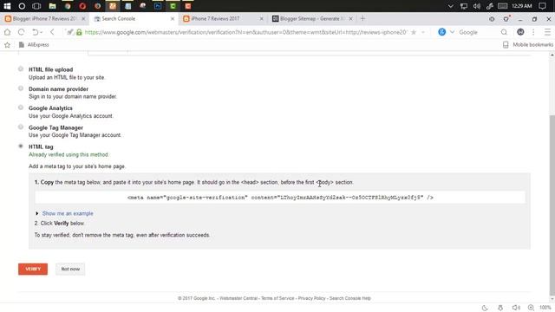Click the meta tag code box
The image size is (555, 312).
(280, 198)
